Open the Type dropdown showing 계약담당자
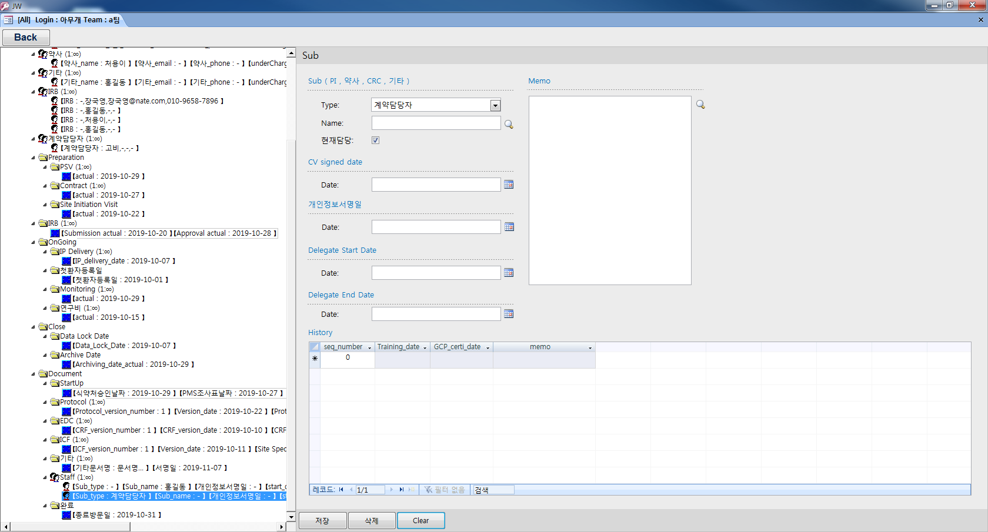Viewport: 988px width, 532px height. click(x=496, y=105)
